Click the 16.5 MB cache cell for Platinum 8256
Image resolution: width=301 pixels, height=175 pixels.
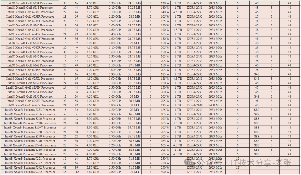(x=134, y=114)
